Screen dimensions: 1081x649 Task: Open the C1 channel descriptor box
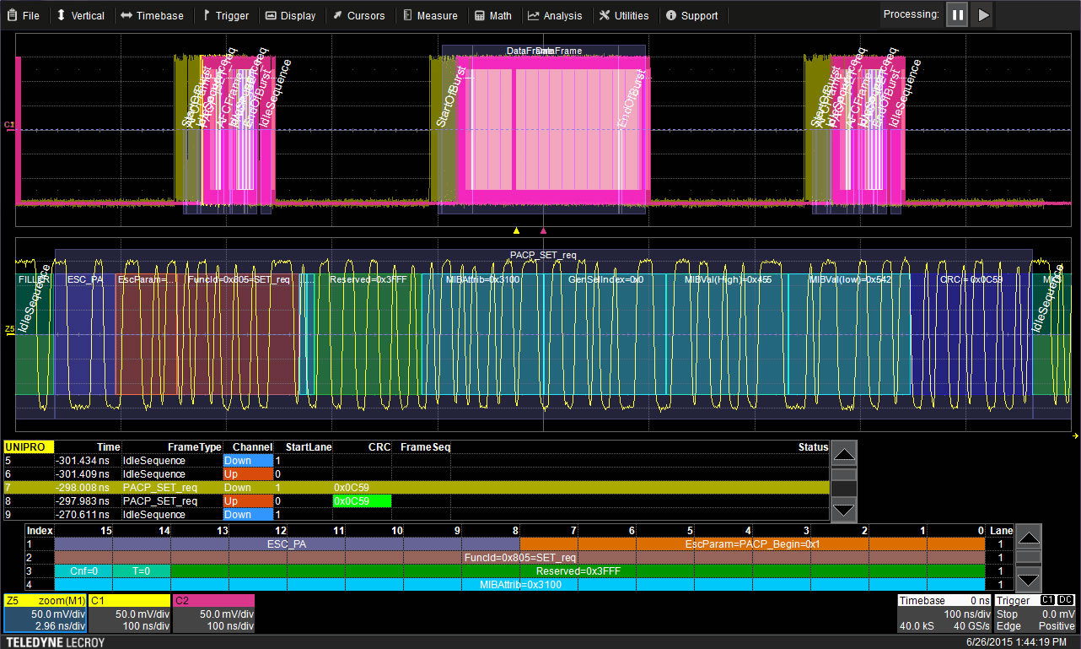click(x=129, y=613)
